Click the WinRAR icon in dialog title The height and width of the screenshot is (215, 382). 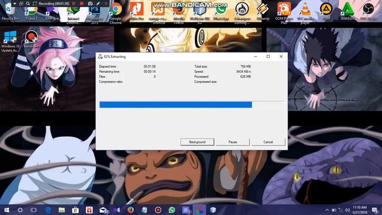[x=100, y=57]
